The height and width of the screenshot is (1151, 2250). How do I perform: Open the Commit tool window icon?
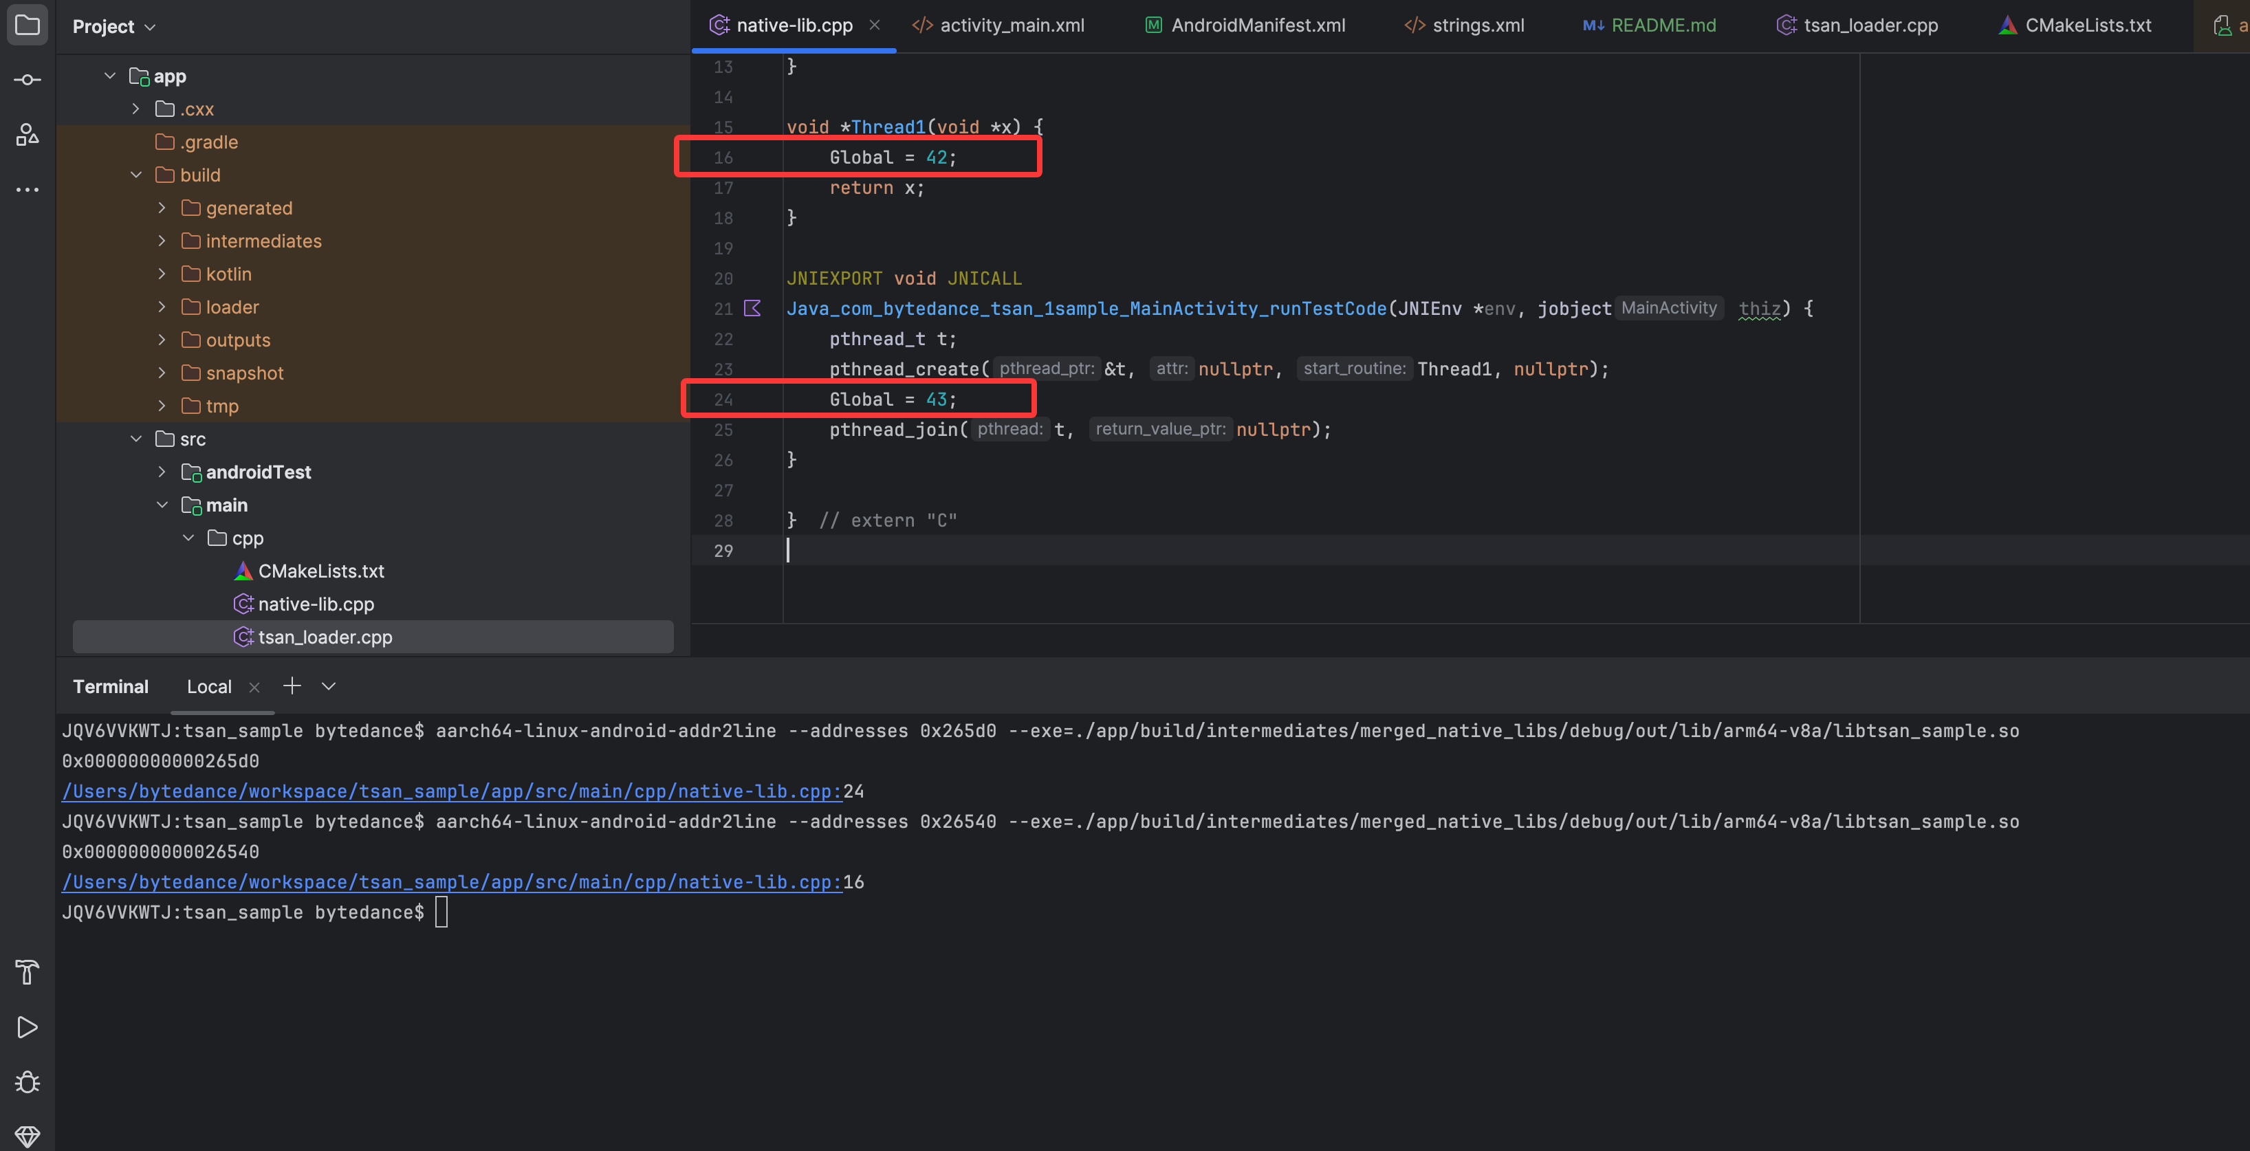tap(27, 80)
